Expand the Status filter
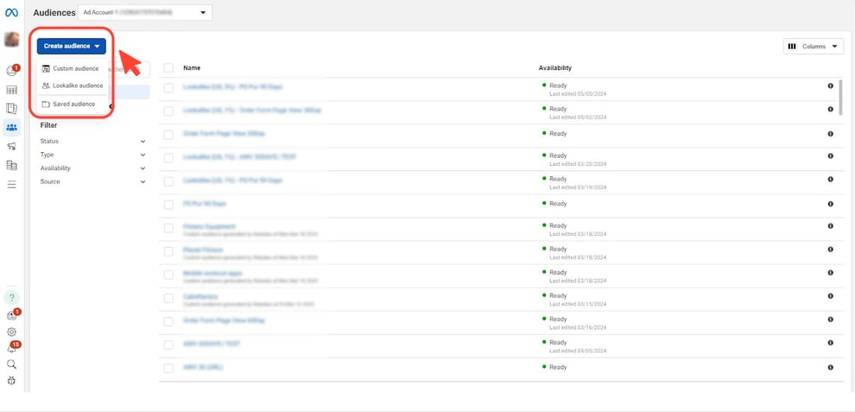This screenshot has width=855, height=412. [92, 141]
